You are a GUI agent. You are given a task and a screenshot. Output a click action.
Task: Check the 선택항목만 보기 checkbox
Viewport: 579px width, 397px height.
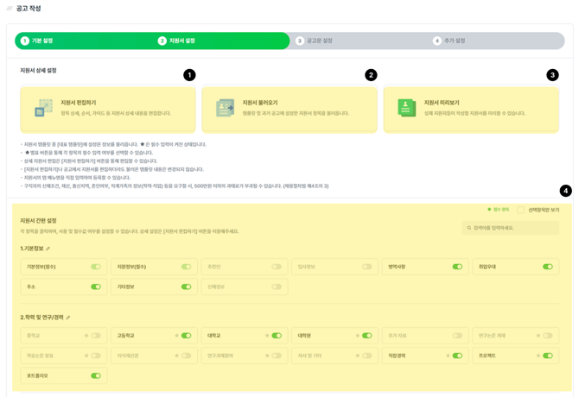[x=521, y=210]
